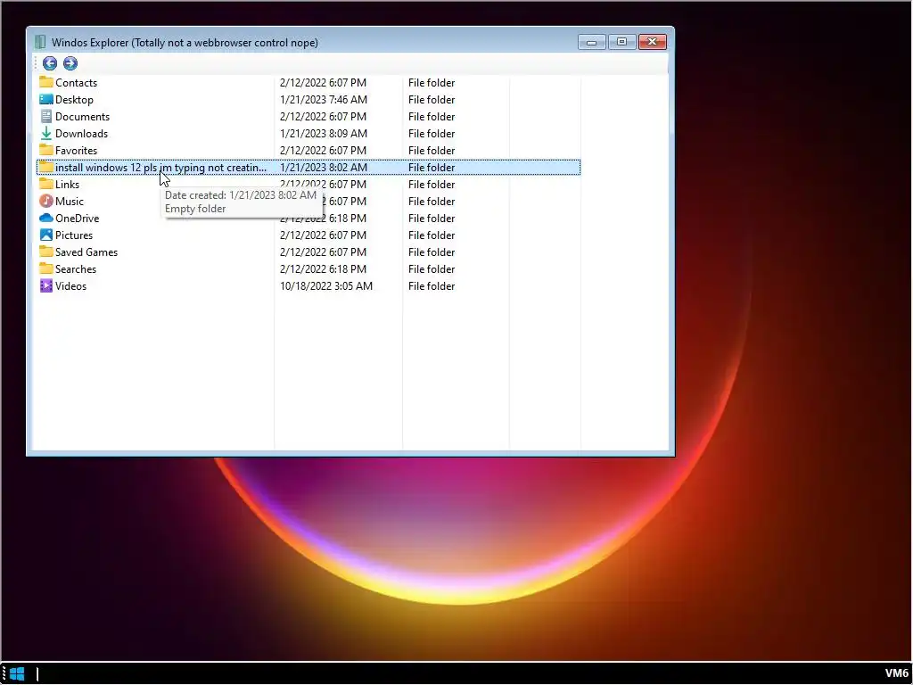913x685 pixels.
Task: Open the Windows Start button in taskbar
Action: pyautogui.click(x=17, y=674)
